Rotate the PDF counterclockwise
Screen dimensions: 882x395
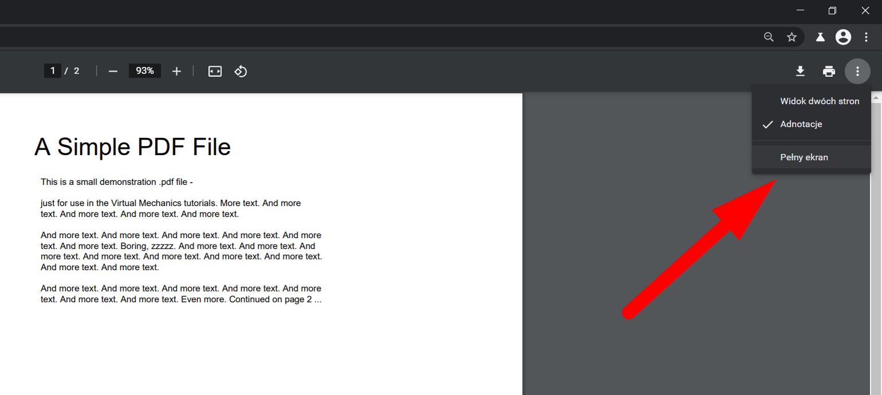(241, 71)
